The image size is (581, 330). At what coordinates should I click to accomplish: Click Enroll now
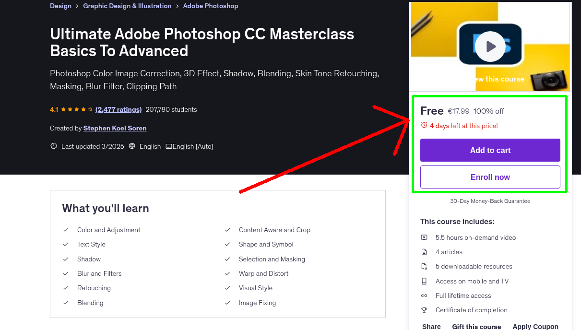tap(490, 177)
